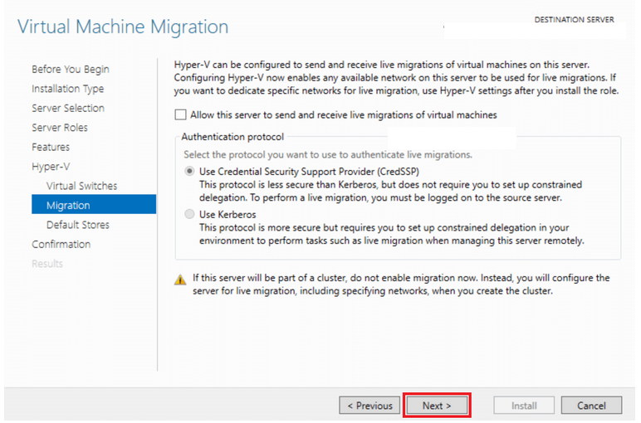The image size is (641, 423).
Task: Open the Default Stores sub-step
Action: point(78,225)
